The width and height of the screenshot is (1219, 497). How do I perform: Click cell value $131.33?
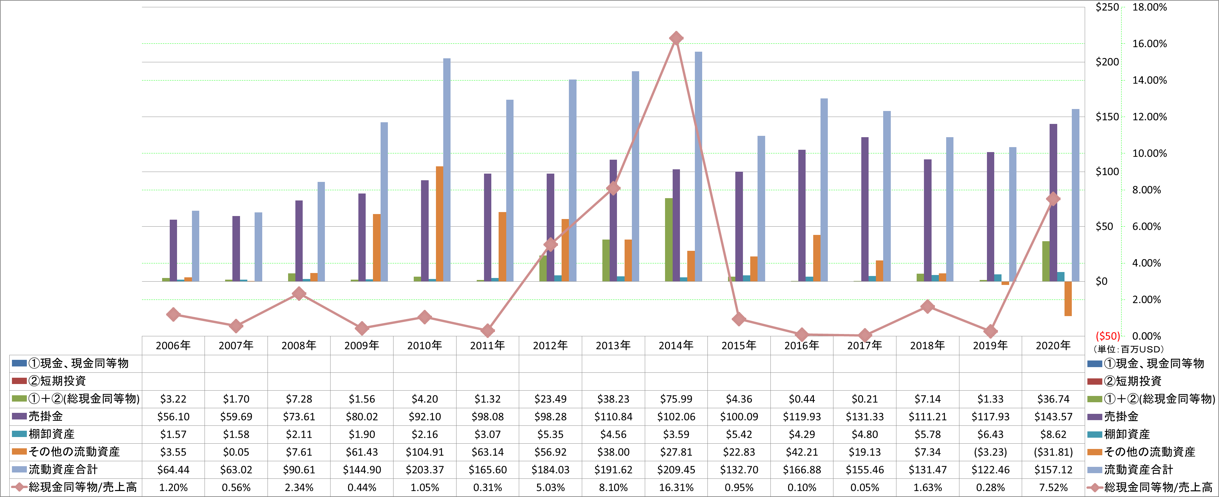pyautogui.click(x=865, y=416)
